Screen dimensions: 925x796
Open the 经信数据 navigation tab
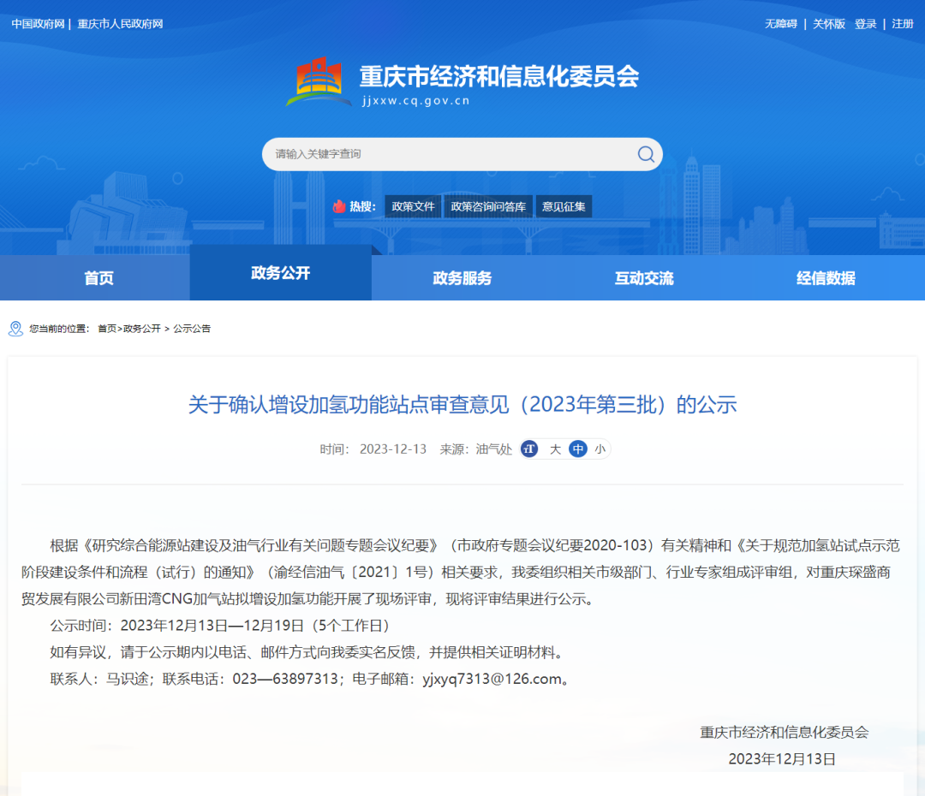[x=826, y=278]
